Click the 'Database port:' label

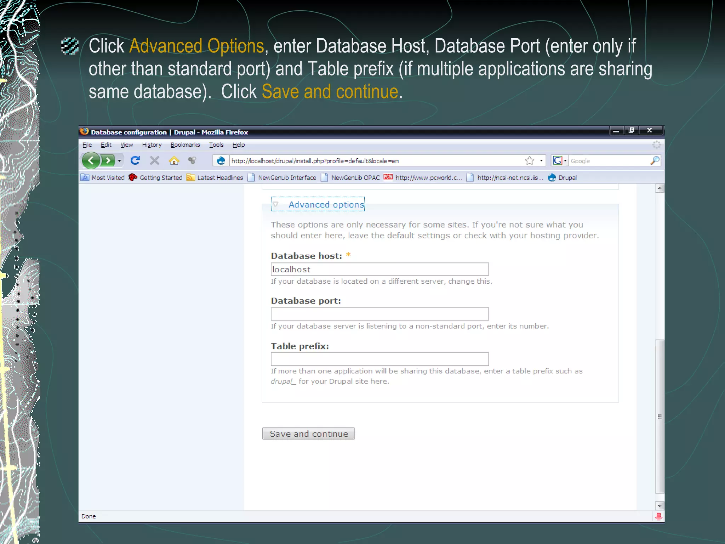[306, 301]
